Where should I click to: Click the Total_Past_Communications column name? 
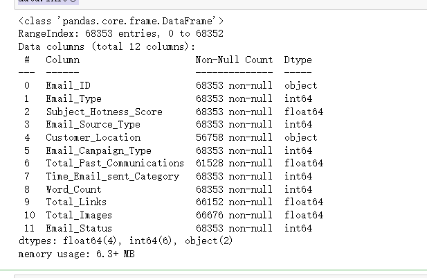pos(115,164)
